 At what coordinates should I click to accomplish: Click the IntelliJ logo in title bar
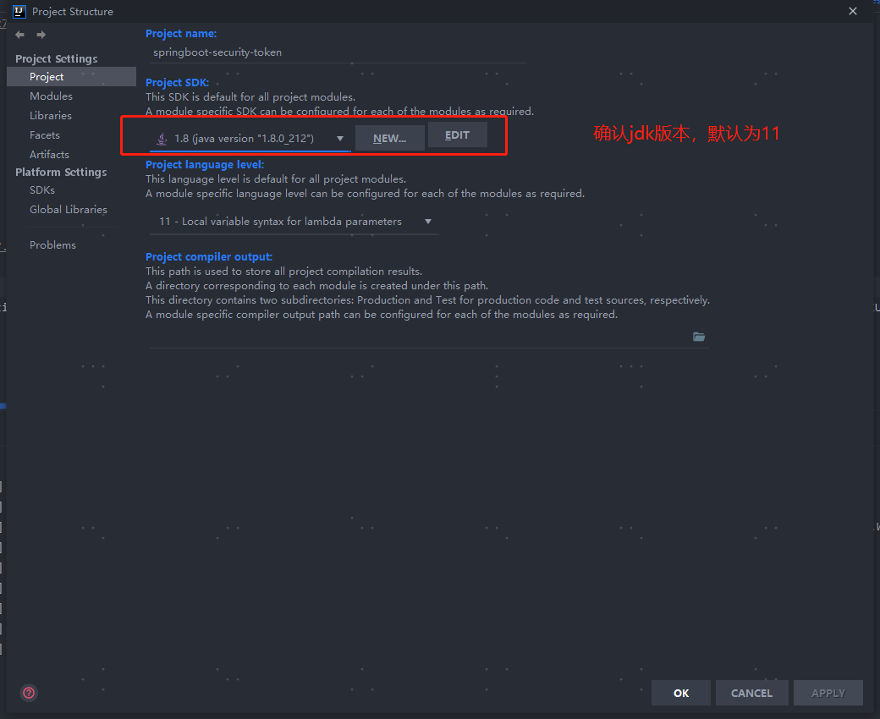point(19,11)
